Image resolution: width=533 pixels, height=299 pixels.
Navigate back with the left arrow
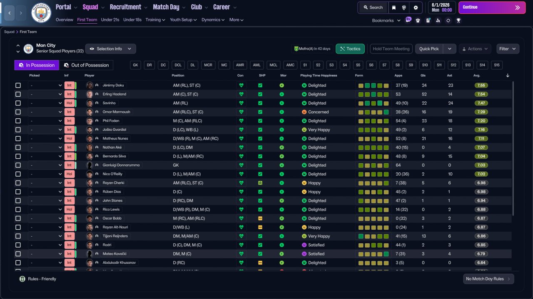pos(9,13)
